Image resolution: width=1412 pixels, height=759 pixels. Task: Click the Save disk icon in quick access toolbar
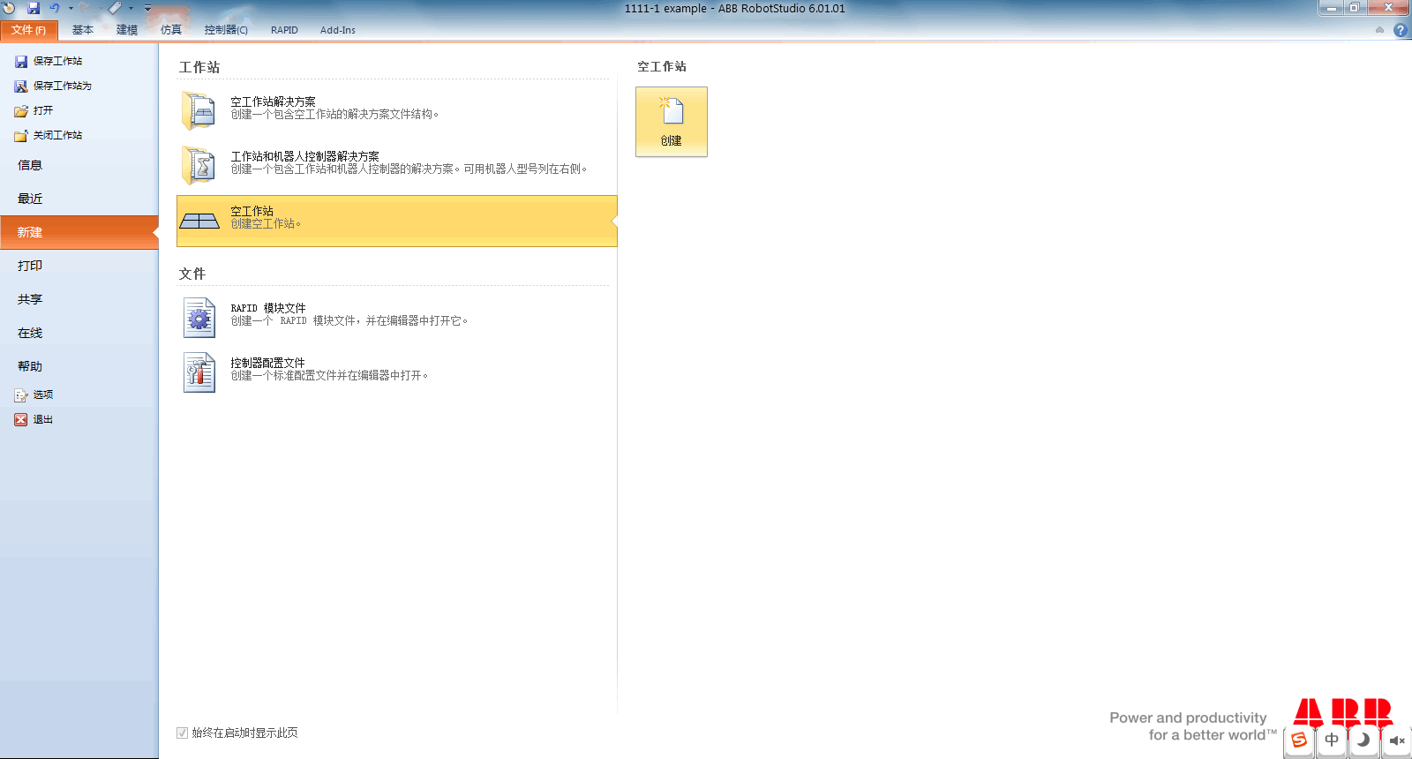click(34, 8)
